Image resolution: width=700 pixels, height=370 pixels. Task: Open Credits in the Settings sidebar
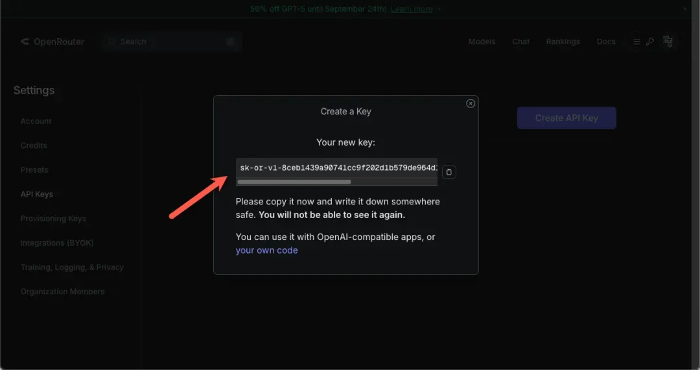point(34,146)
